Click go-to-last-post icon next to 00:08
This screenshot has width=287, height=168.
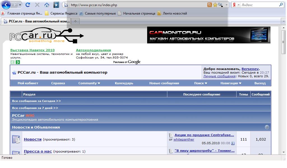pyautogui.click(x=233, y=143)
